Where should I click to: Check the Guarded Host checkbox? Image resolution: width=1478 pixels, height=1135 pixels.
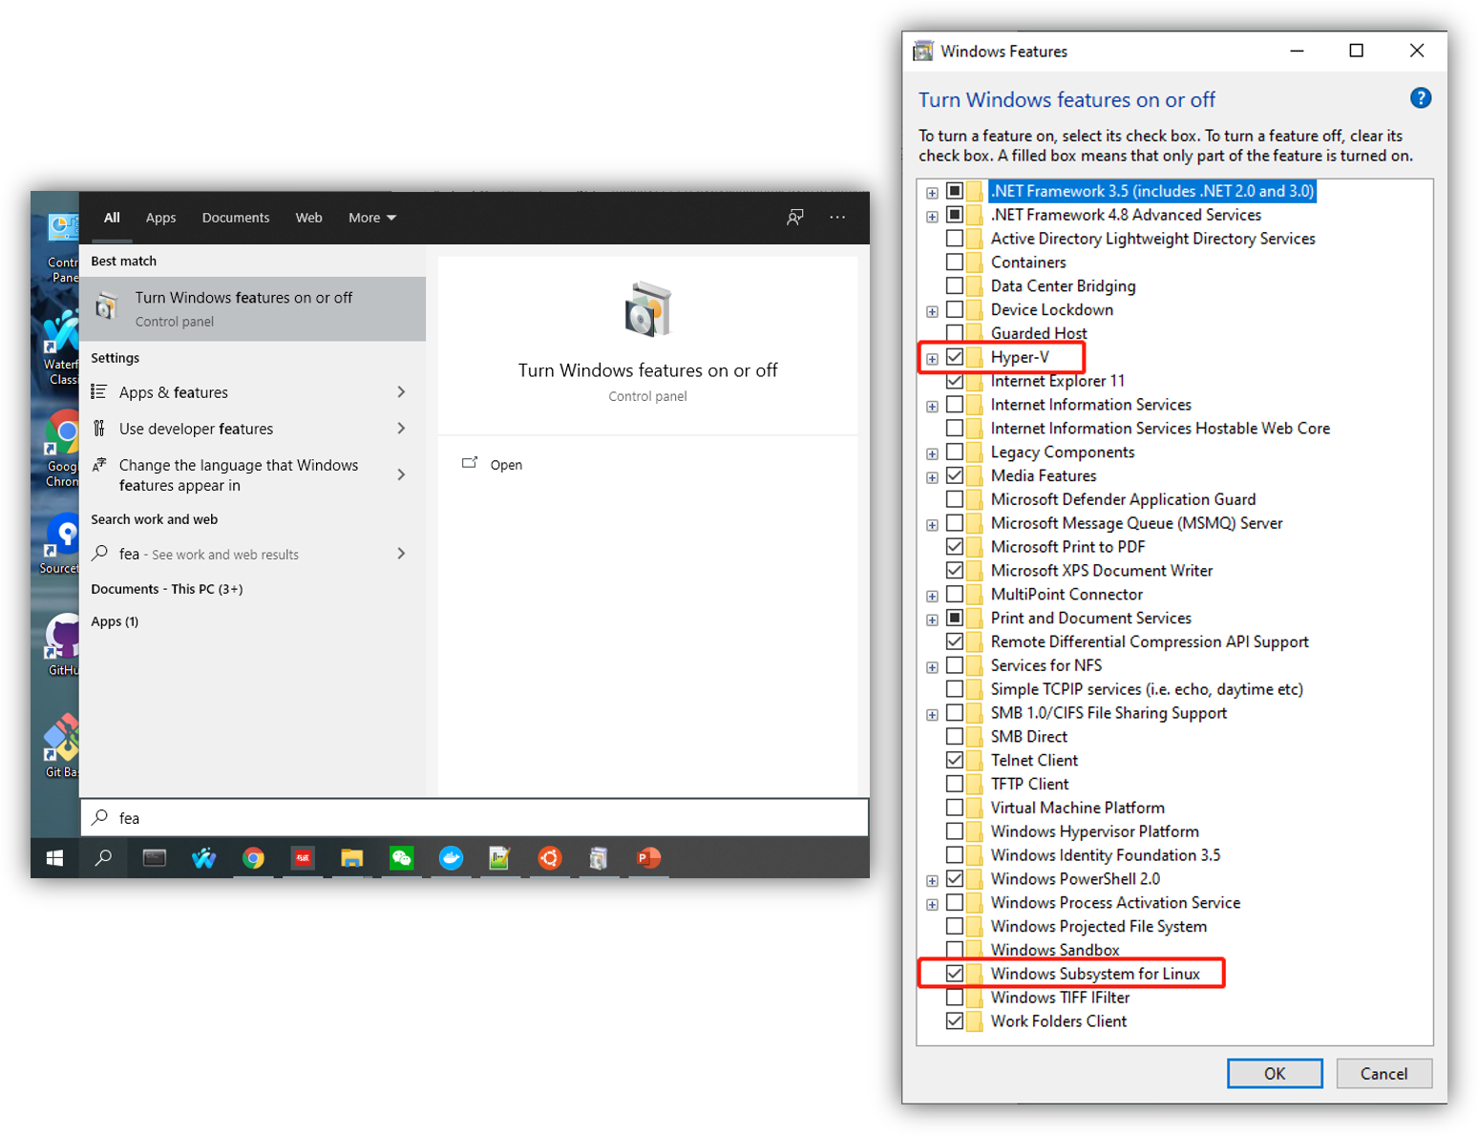[x=954, y=333]
